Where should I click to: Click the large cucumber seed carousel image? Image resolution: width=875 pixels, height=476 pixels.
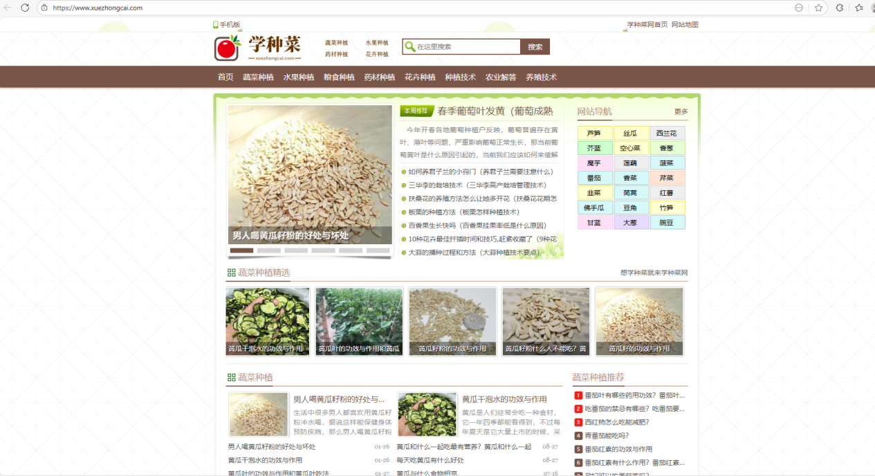point(310,174)
